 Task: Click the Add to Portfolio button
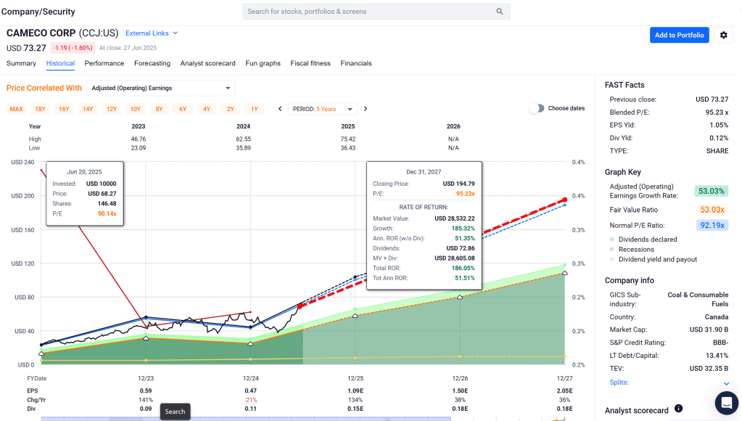tap(679, 35)
